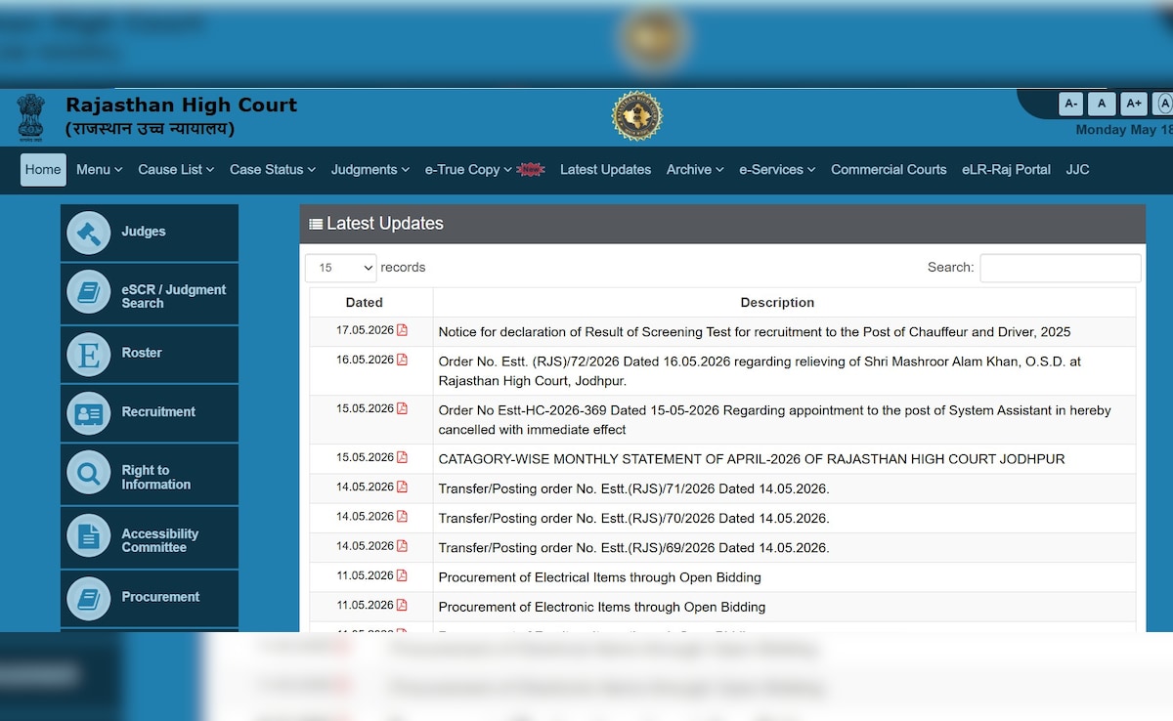The image size is (1173, 721).
Task: Open Commercial Courts menu item
Action: tap(889, 169)
